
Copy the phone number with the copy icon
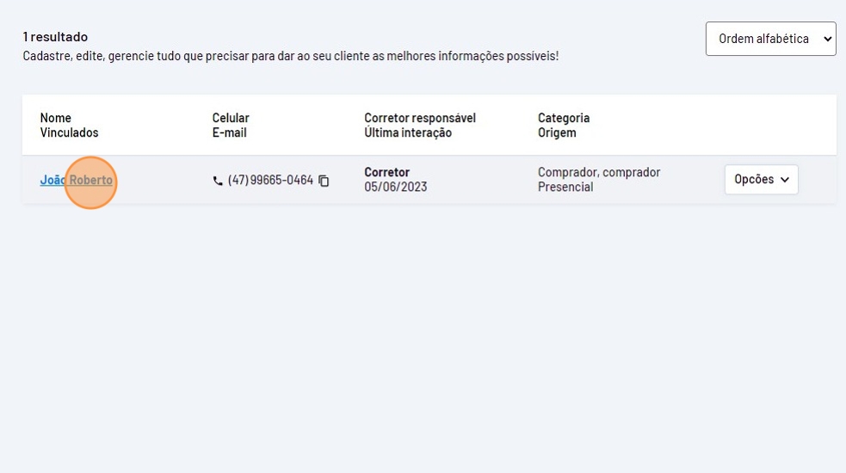(324, 181)
